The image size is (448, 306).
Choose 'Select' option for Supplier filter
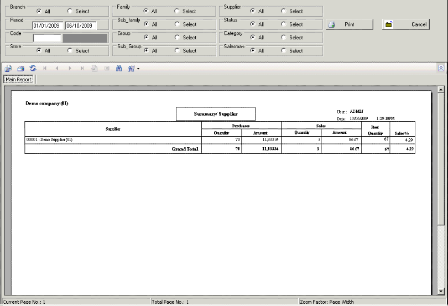(x=283, y=11)
